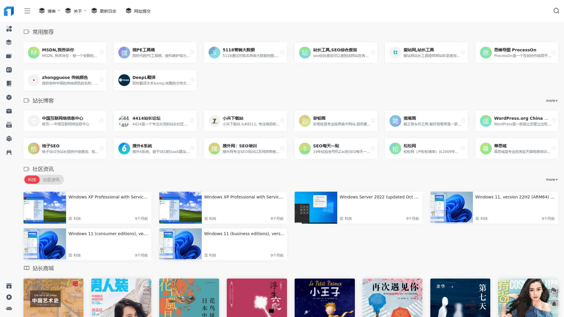The height and width of the screenshot is (317, 564).
Task: Click the arrow icon on 幕思城 card
Action: pyautogui.click(x=553, y=148)
